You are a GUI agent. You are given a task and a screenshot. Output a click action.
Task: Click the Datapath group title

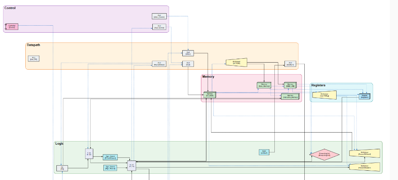(x=33, y=45)
